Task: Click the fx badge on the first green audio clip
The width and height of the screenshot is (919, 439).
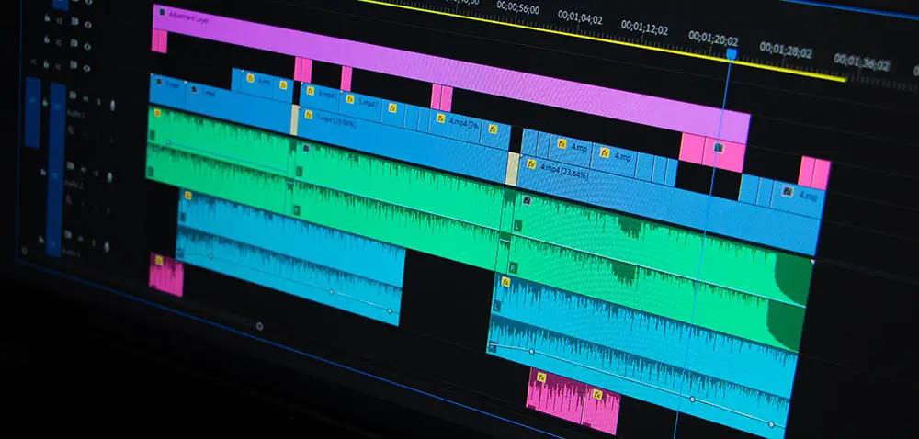Action: (x=156, y=113)
